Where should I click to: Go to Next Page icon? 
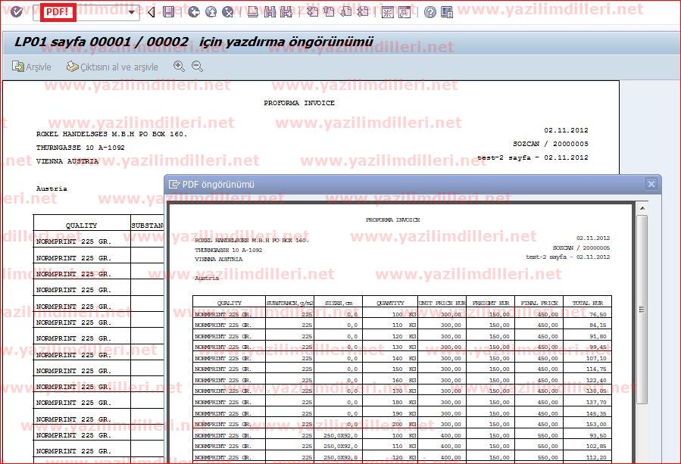(345, 11)
